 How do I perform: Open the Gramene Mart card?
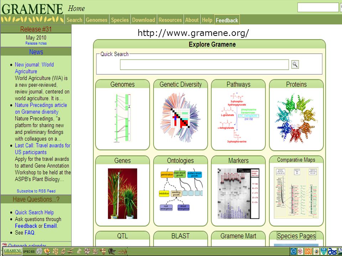pyautogui.click(x=238, y=236)
